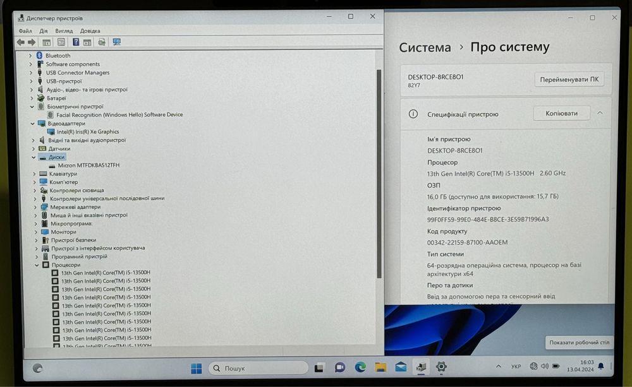Collapse the Диски node

[x=33, y=157]
